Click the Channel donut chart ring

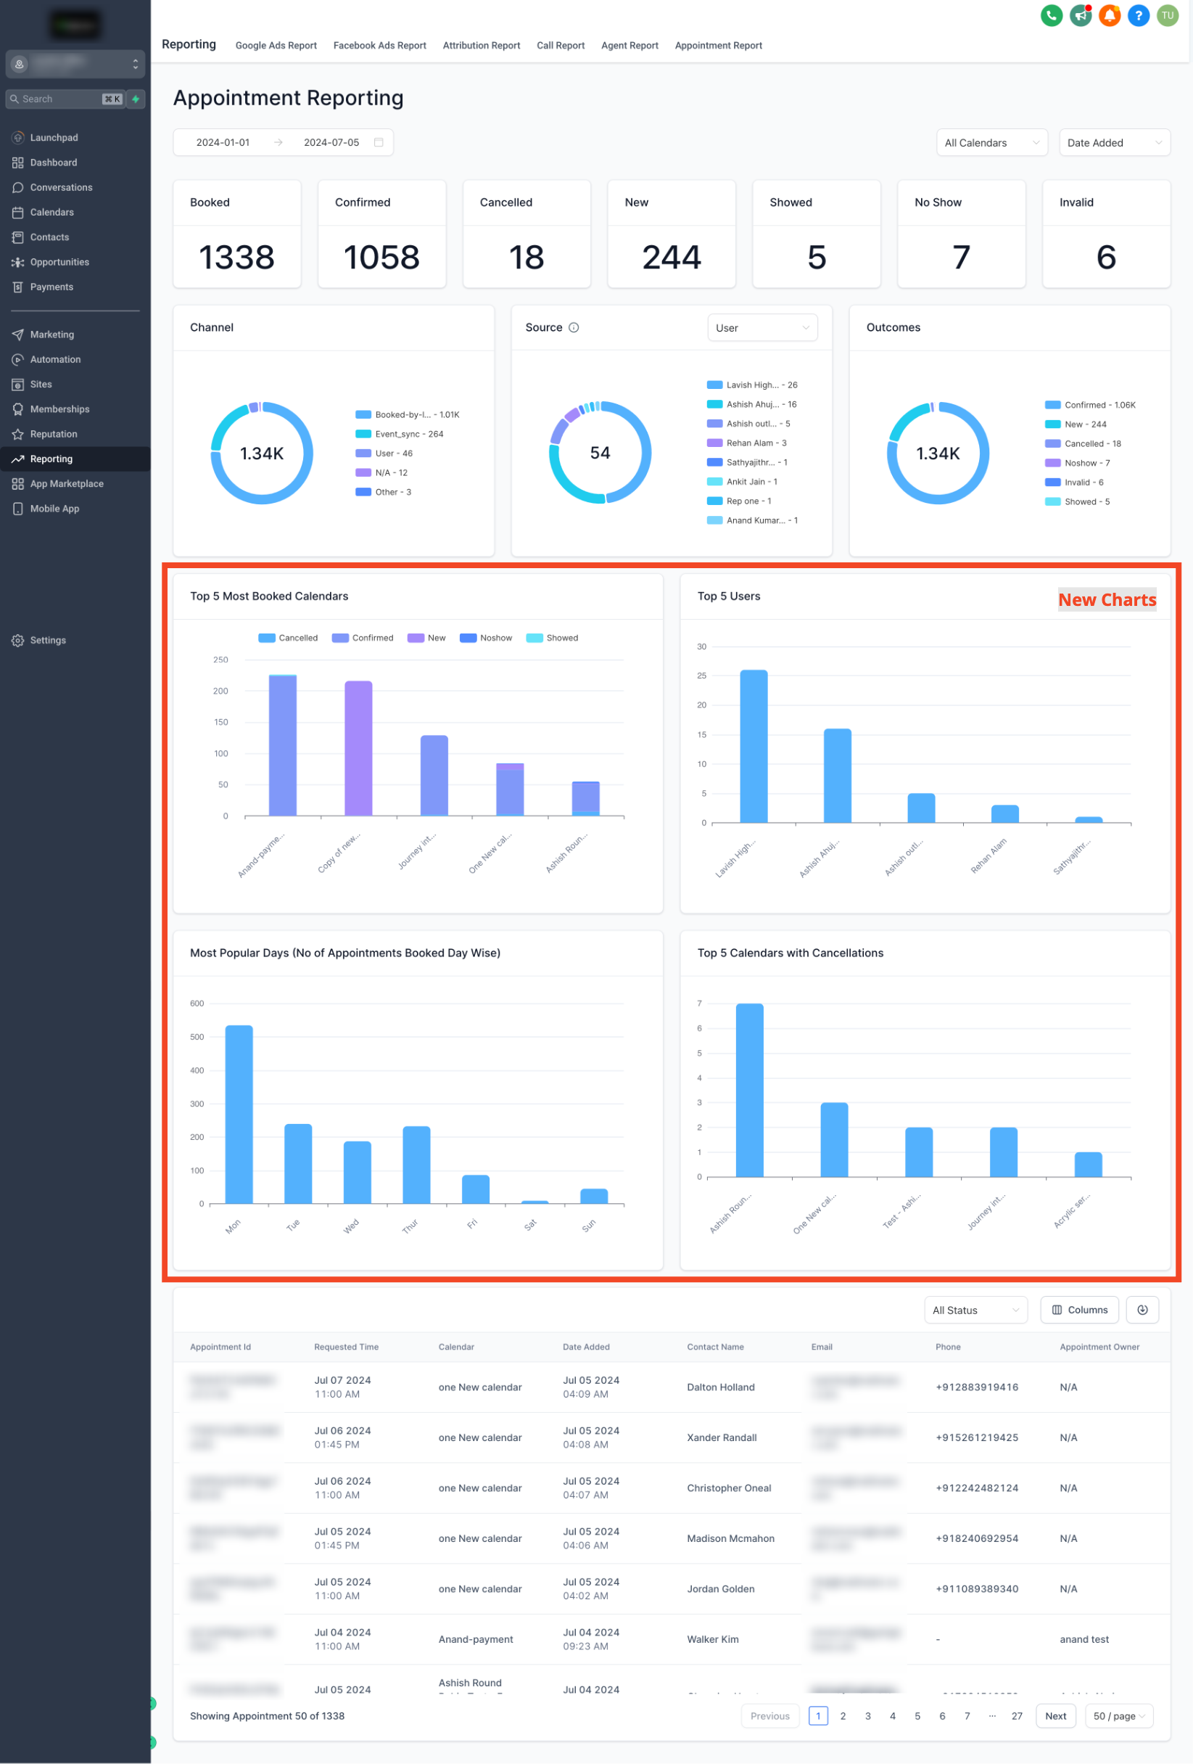coord(262,499)
